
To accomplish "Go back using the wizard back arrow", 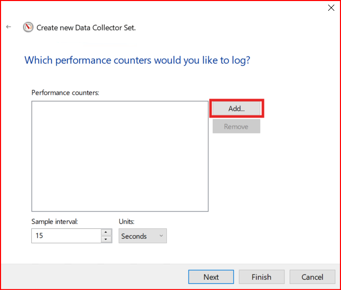I will [x=9, y=27].
